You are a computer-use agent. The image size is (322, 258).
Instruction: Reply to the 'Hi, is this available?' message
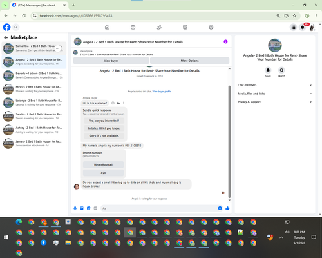pyautogui.click(x=118, y=103)
